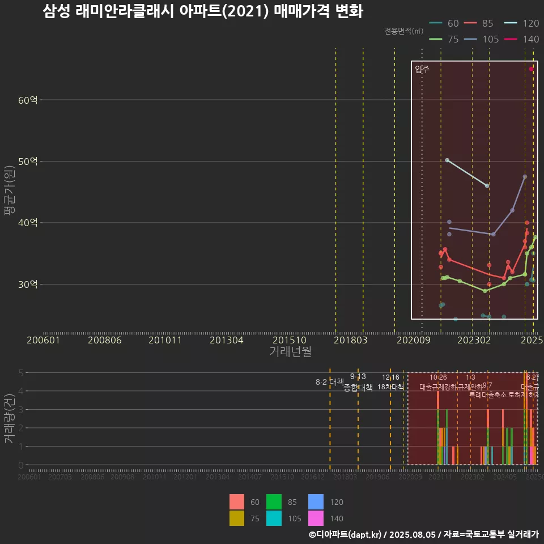The image size is (544, 544).
Task: Click '202302' on the price chart x-axis
Action: pyautogui.click(x=474, y=340)
